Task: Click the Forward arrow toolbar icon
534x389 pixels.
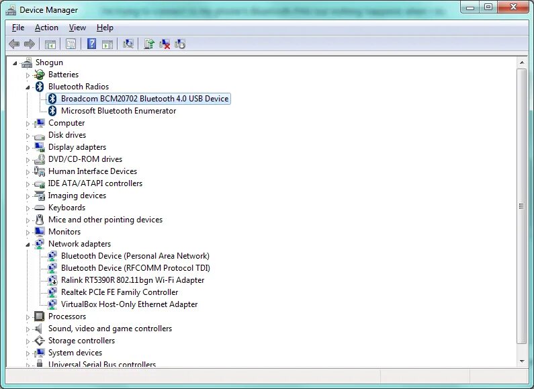Action: 30,44
